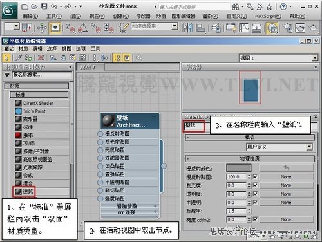This screenshot has width=322, height=242.
Task: Click the Align tool icon
Action: tap(200, 28)
